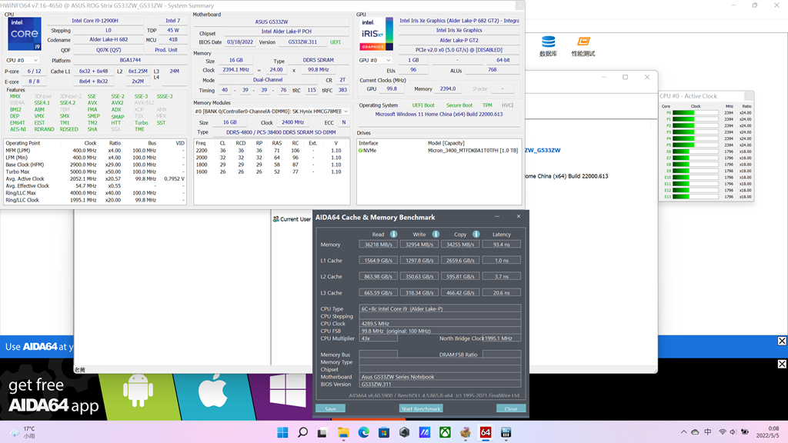788x443 pixels.
Task: Open the volume tray icon
Action: [733, 432]
